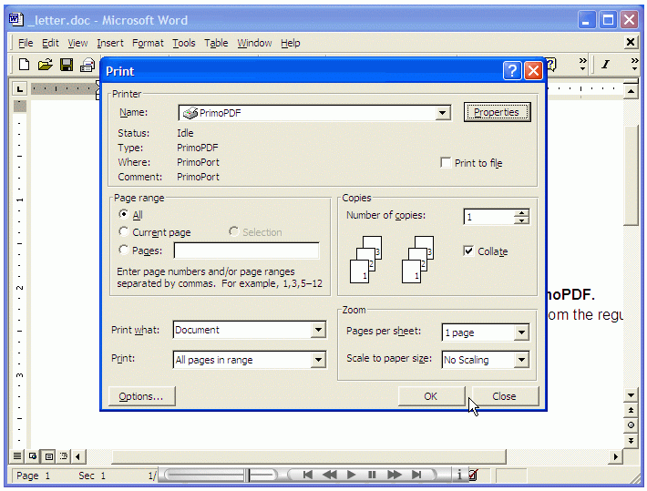Click the Options... button

point(141,396)
